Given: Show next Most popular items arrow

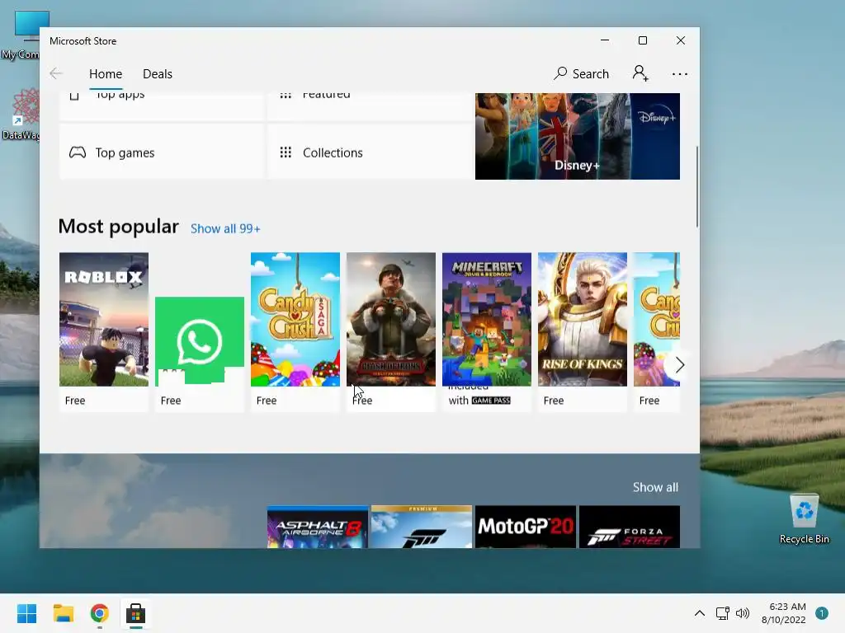Looking at the screenshot, I should 679,365.
